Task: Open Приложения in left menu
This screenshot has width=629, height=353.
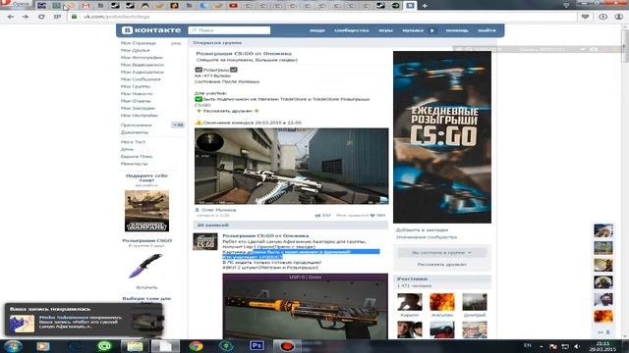Action: (136, 126)
